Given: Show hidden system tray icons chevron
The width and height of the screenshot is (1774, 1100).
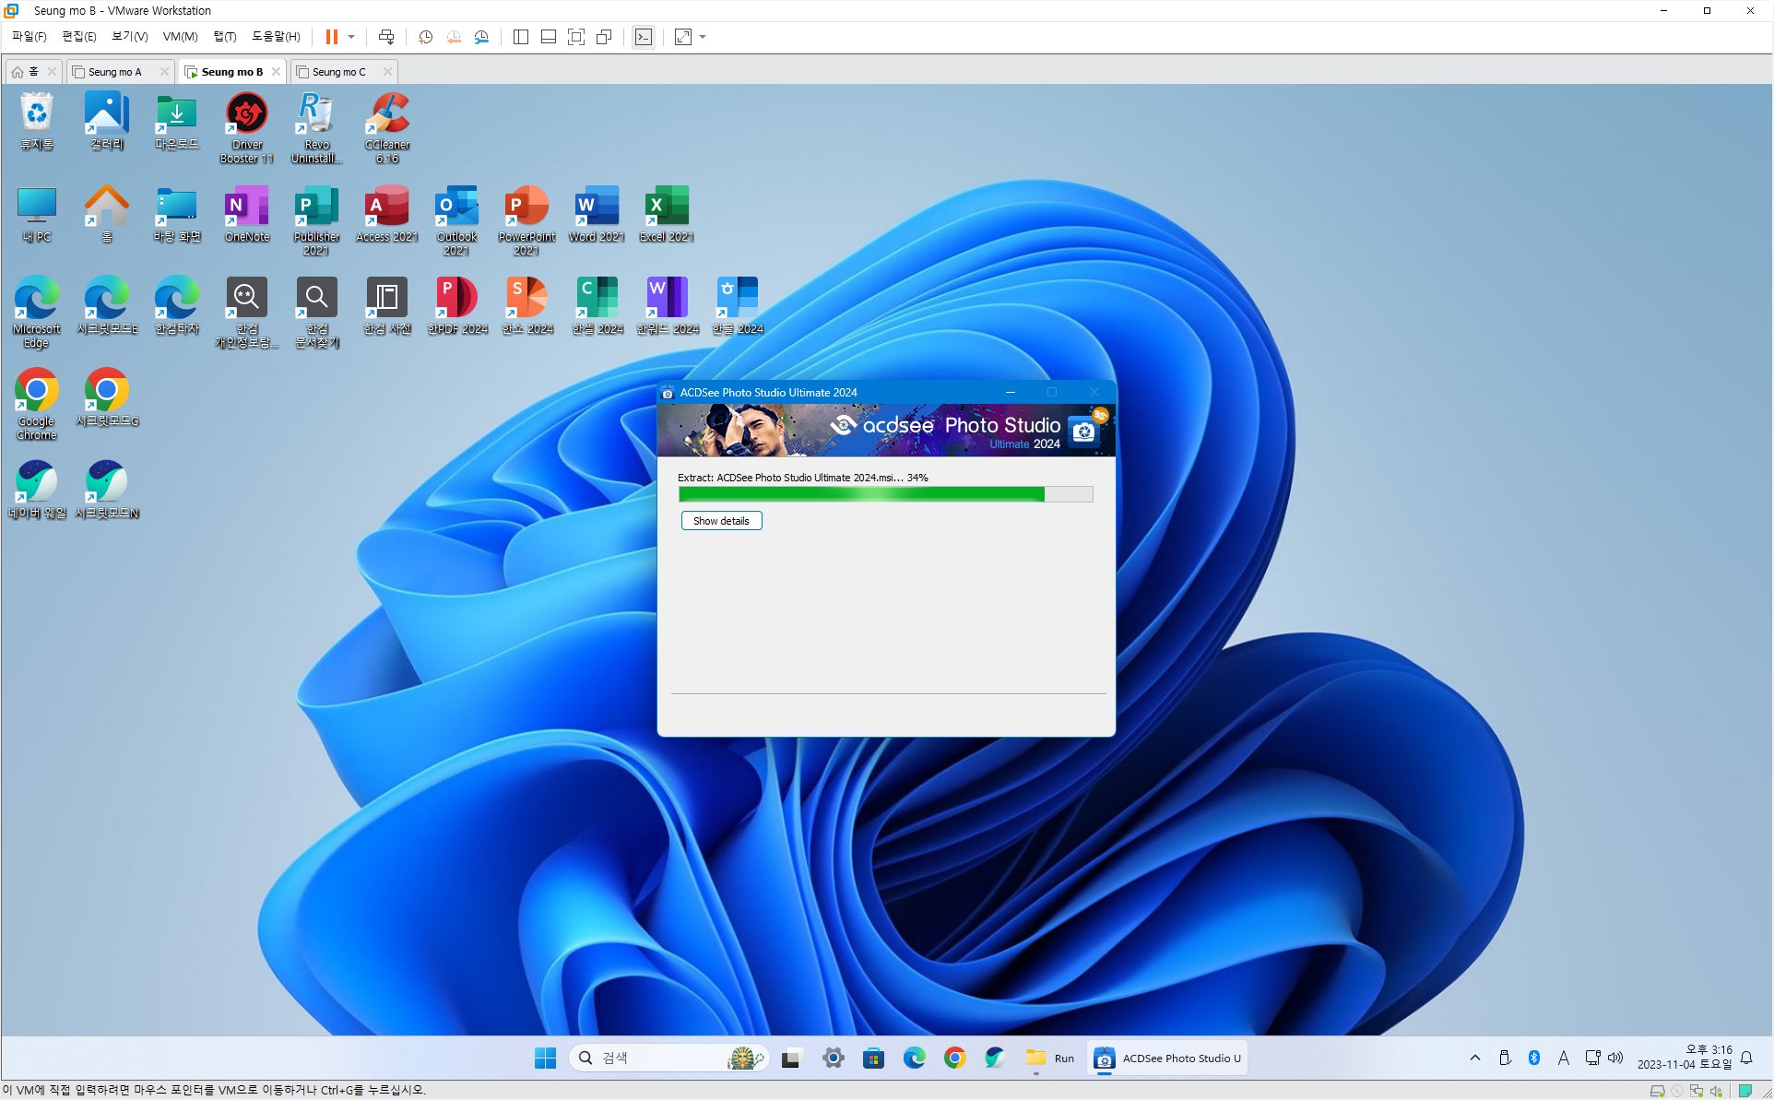Looking at the screenshot, I should tap(1475, 1058).
